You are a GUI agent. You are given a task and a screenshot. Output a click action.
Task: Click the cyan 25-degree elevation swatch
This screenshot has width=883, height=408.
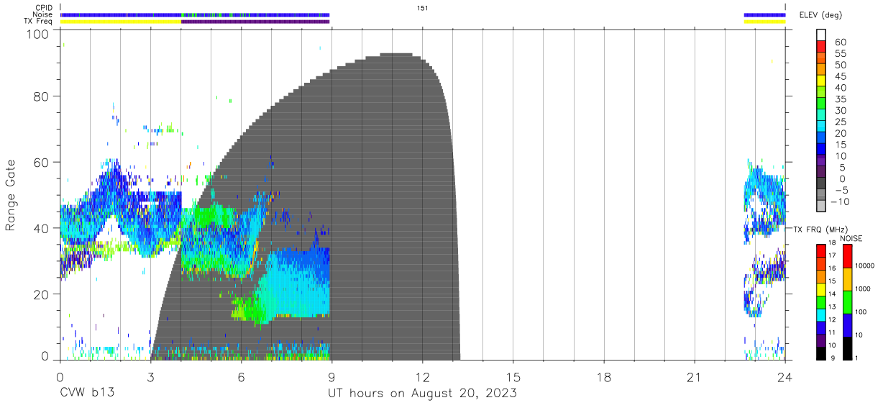[821, 126]
